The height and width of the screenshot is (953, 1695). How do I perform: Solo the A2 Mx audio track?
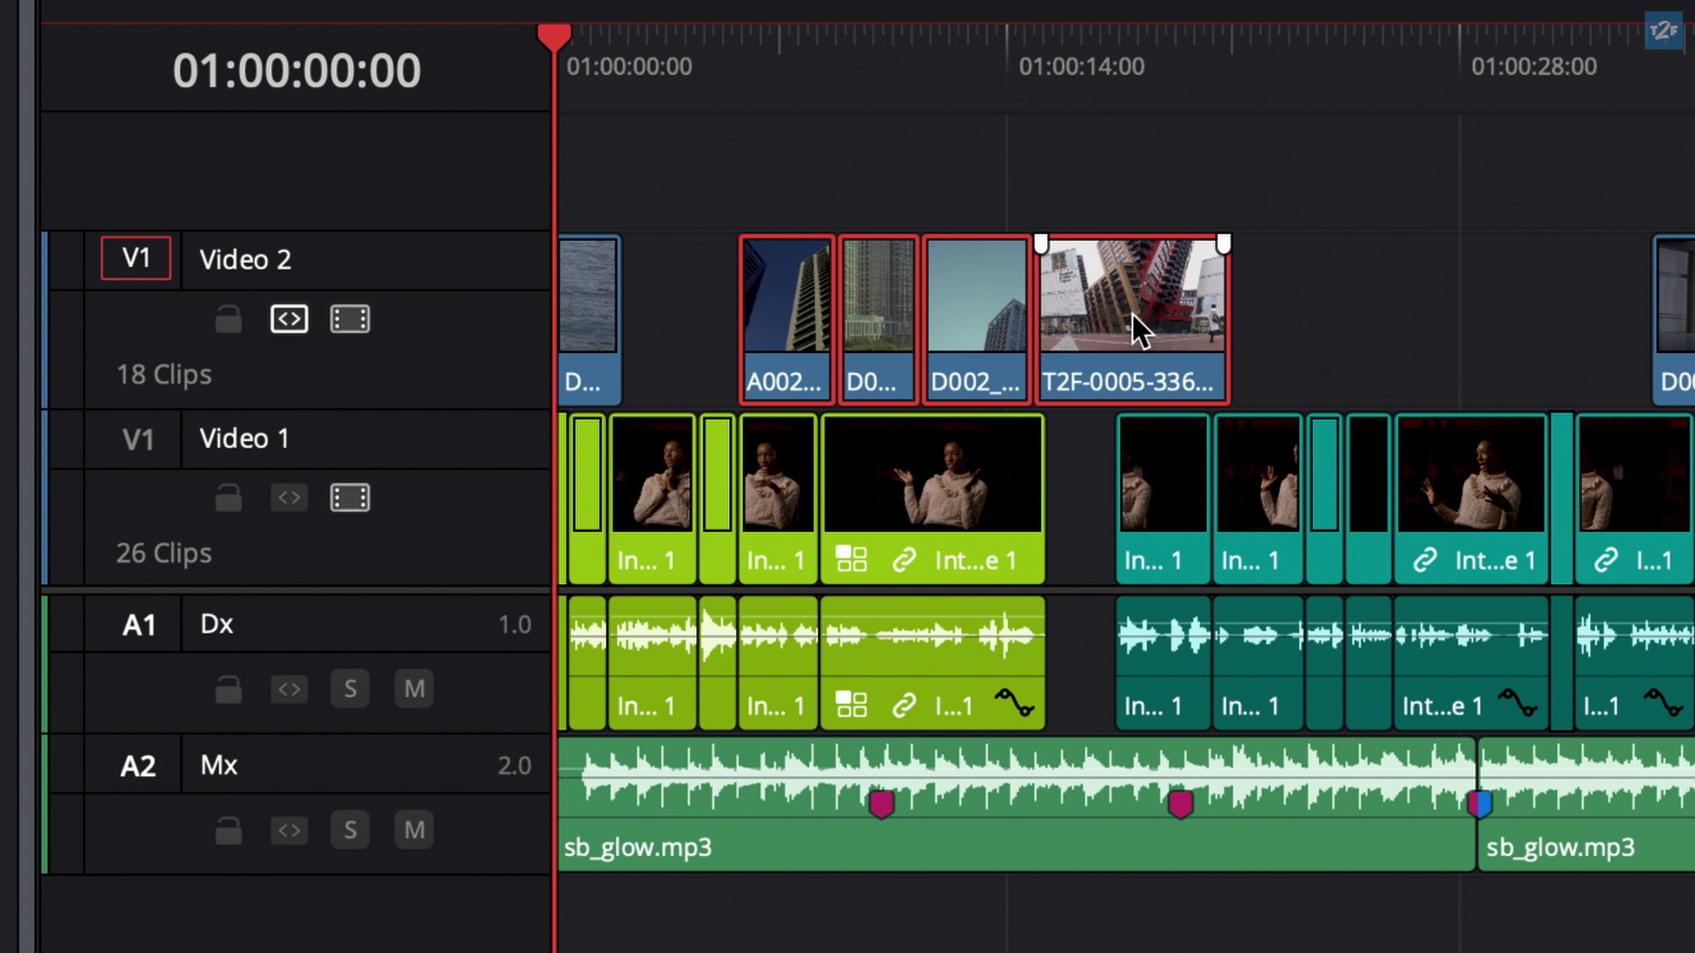[x=350, y=830]
